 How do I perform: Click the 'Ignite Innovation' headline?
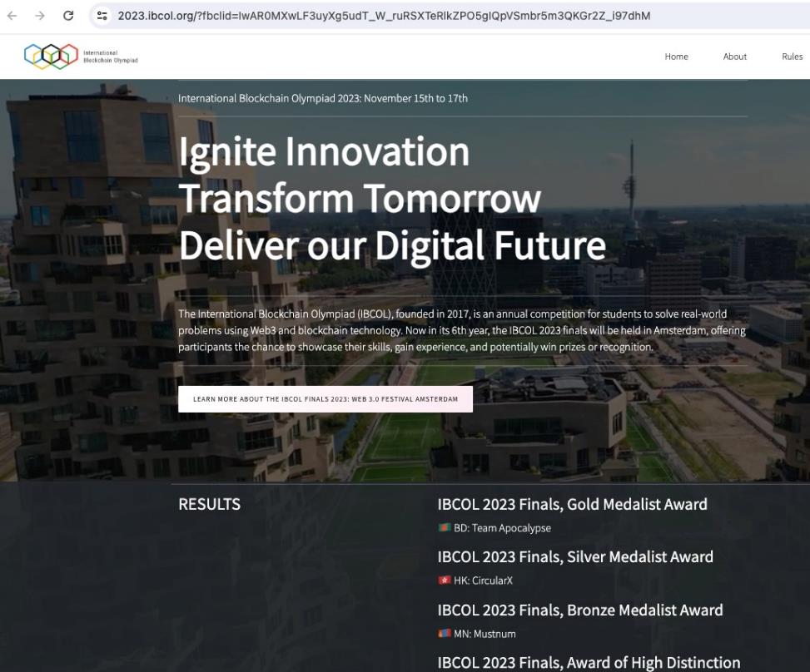324,151
